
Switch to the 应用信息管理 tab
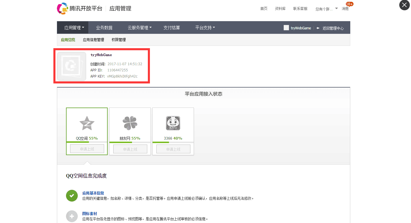click(93, 39)
